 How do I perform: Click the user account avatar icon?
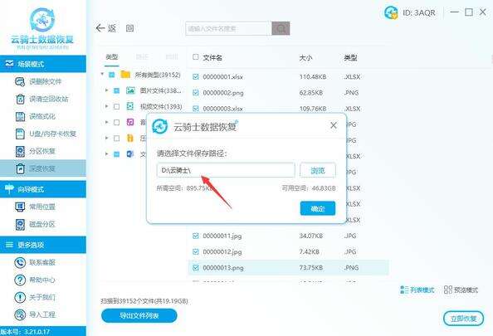[x=391, y=12]
